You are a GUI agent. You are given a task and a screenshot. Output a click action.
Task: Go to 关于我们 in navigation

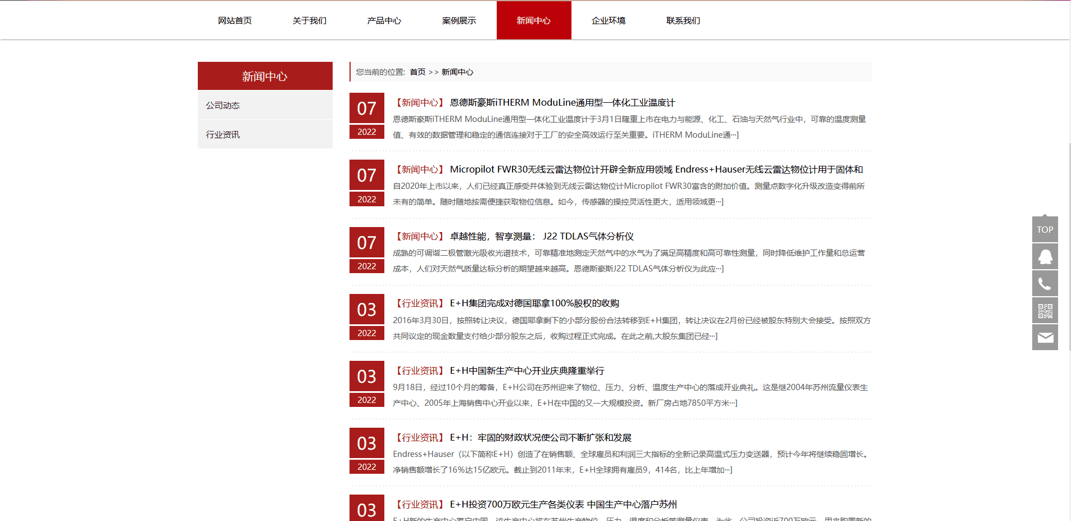[310, 21]
